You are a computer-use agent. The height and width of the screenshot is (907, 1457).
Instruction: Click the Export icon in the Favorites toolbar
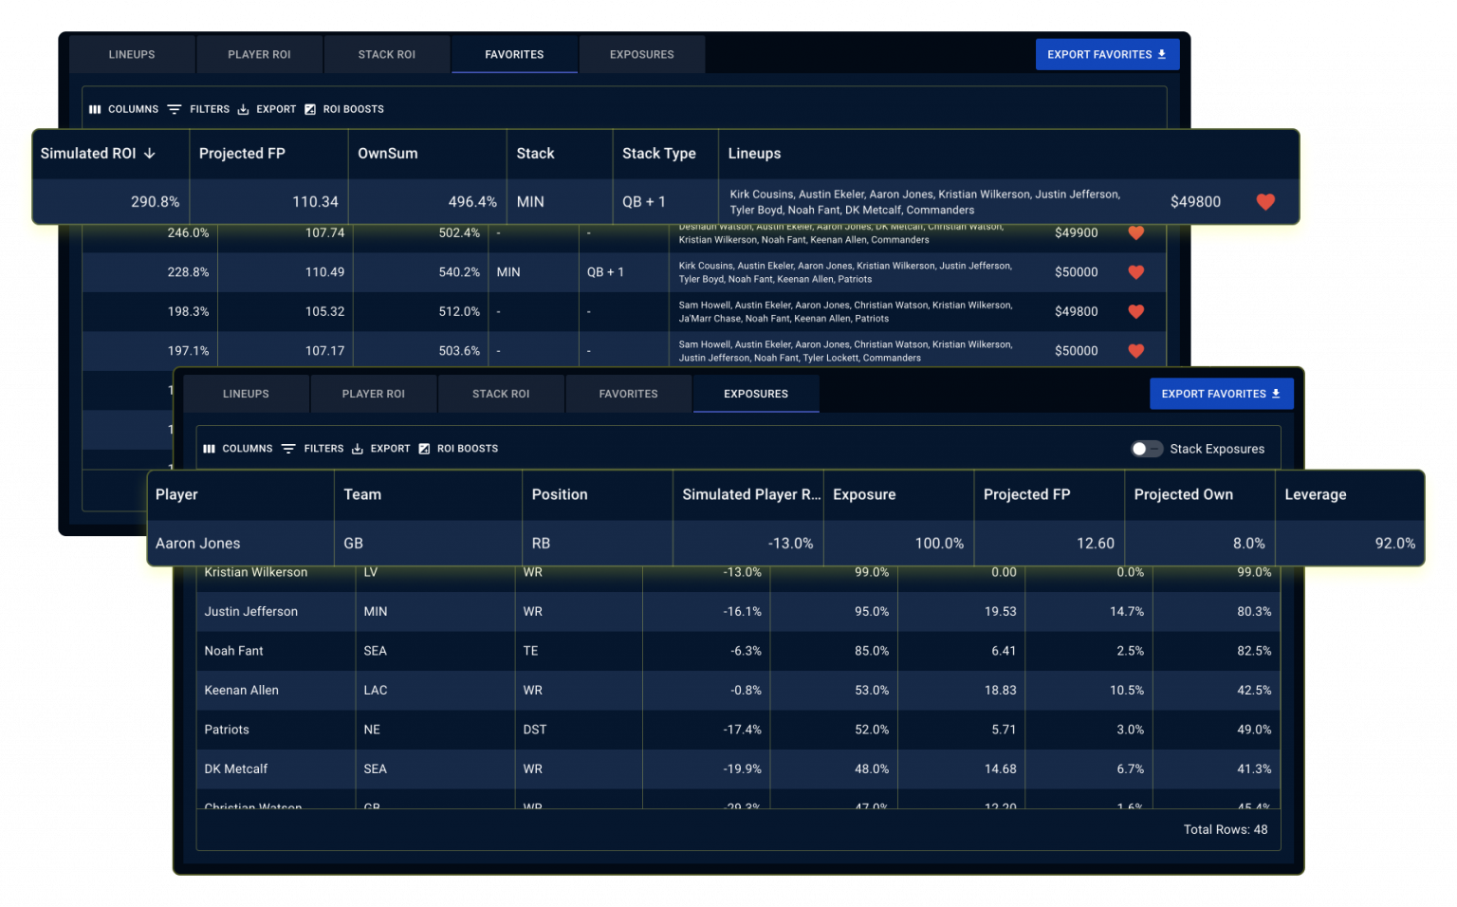point(267,108)
